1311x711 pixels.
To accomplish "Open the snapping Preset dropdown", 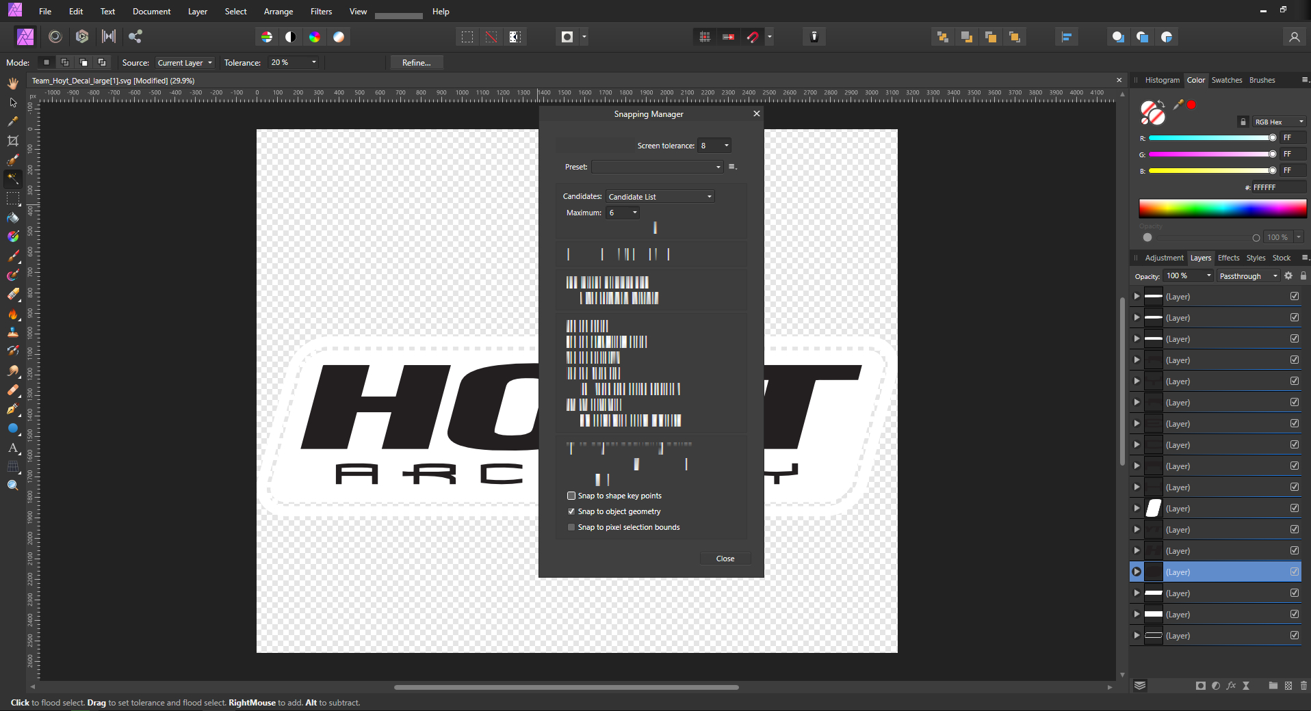I will click(657, 167).
